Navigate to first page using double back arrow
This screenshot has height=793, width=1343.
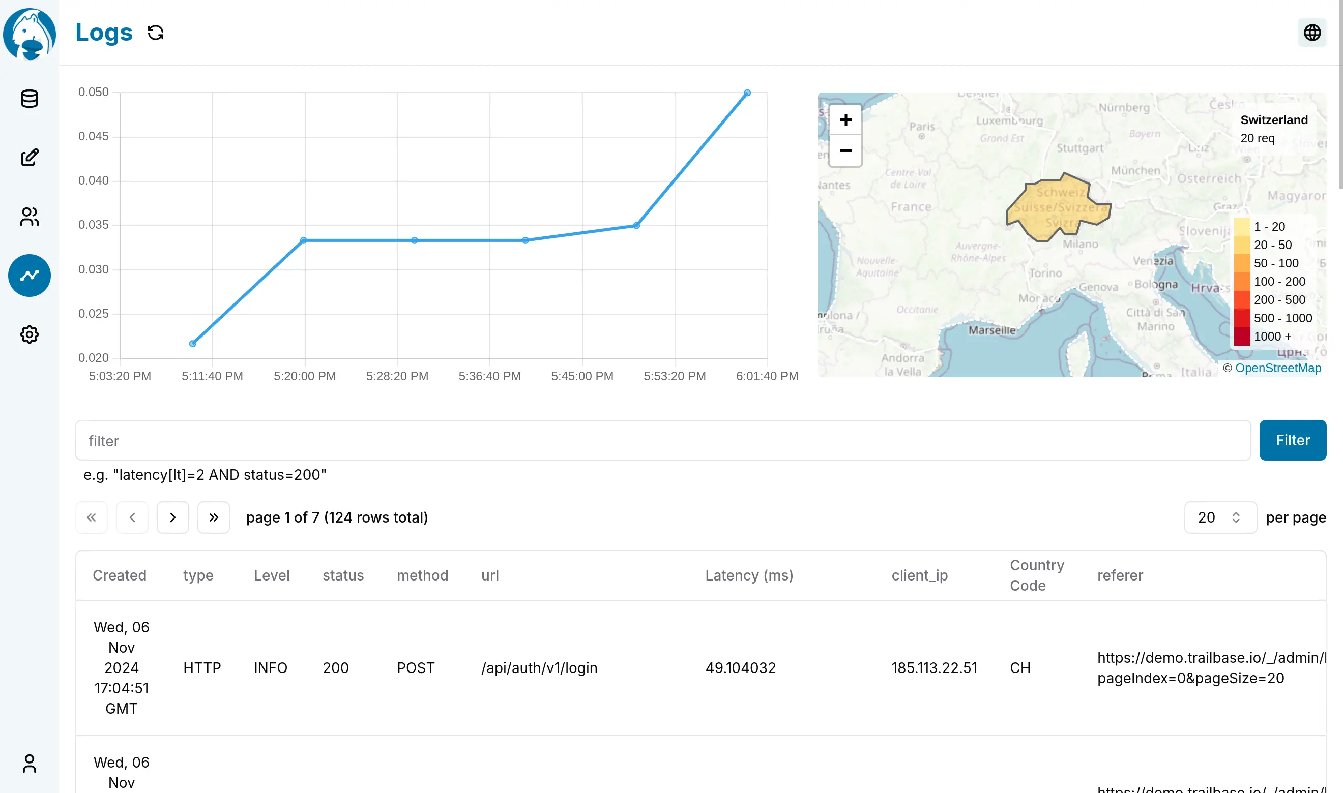tap(92, 517)
